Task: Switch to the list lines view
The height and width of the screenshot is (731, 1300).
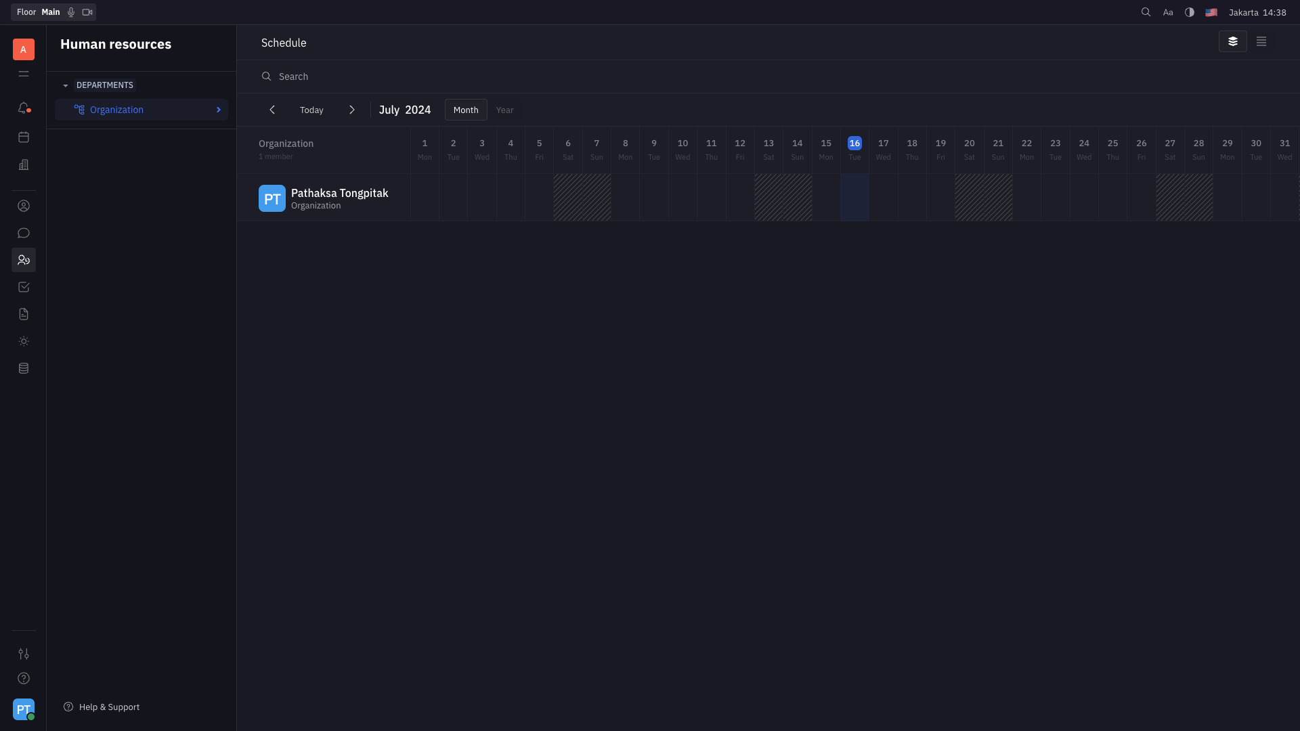Action: pyautogui.click(x=1261, y=41)
